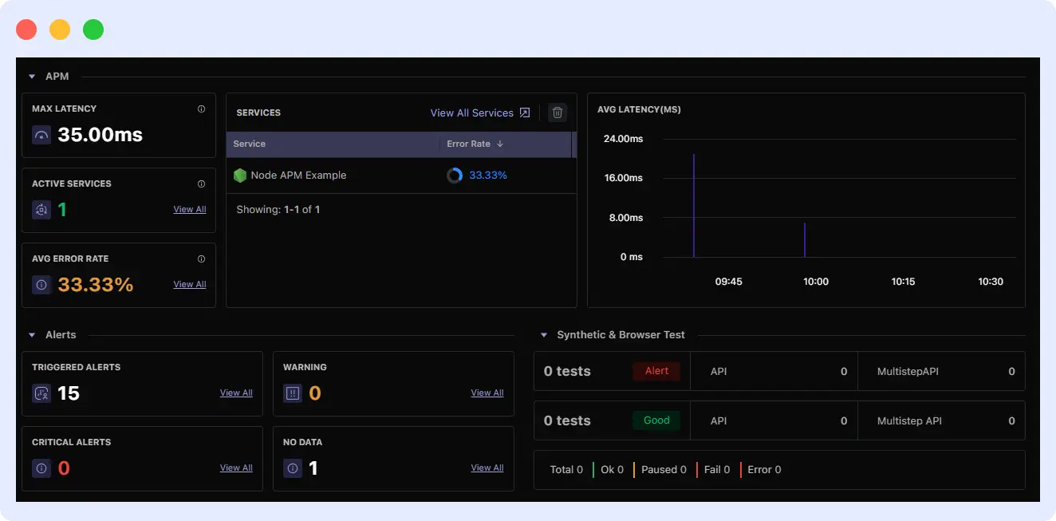This screenshot has width=1056, height=521.
Task: Click the Avg Error Rate info icon
Action: [201, 259]
